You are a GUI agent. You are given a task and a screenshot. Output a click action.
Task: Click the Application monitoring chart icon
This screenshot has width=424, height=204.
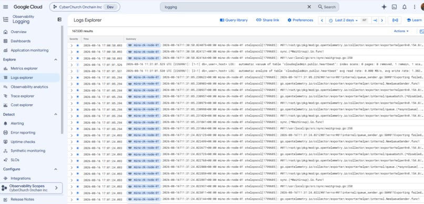(x=5, y=50)
